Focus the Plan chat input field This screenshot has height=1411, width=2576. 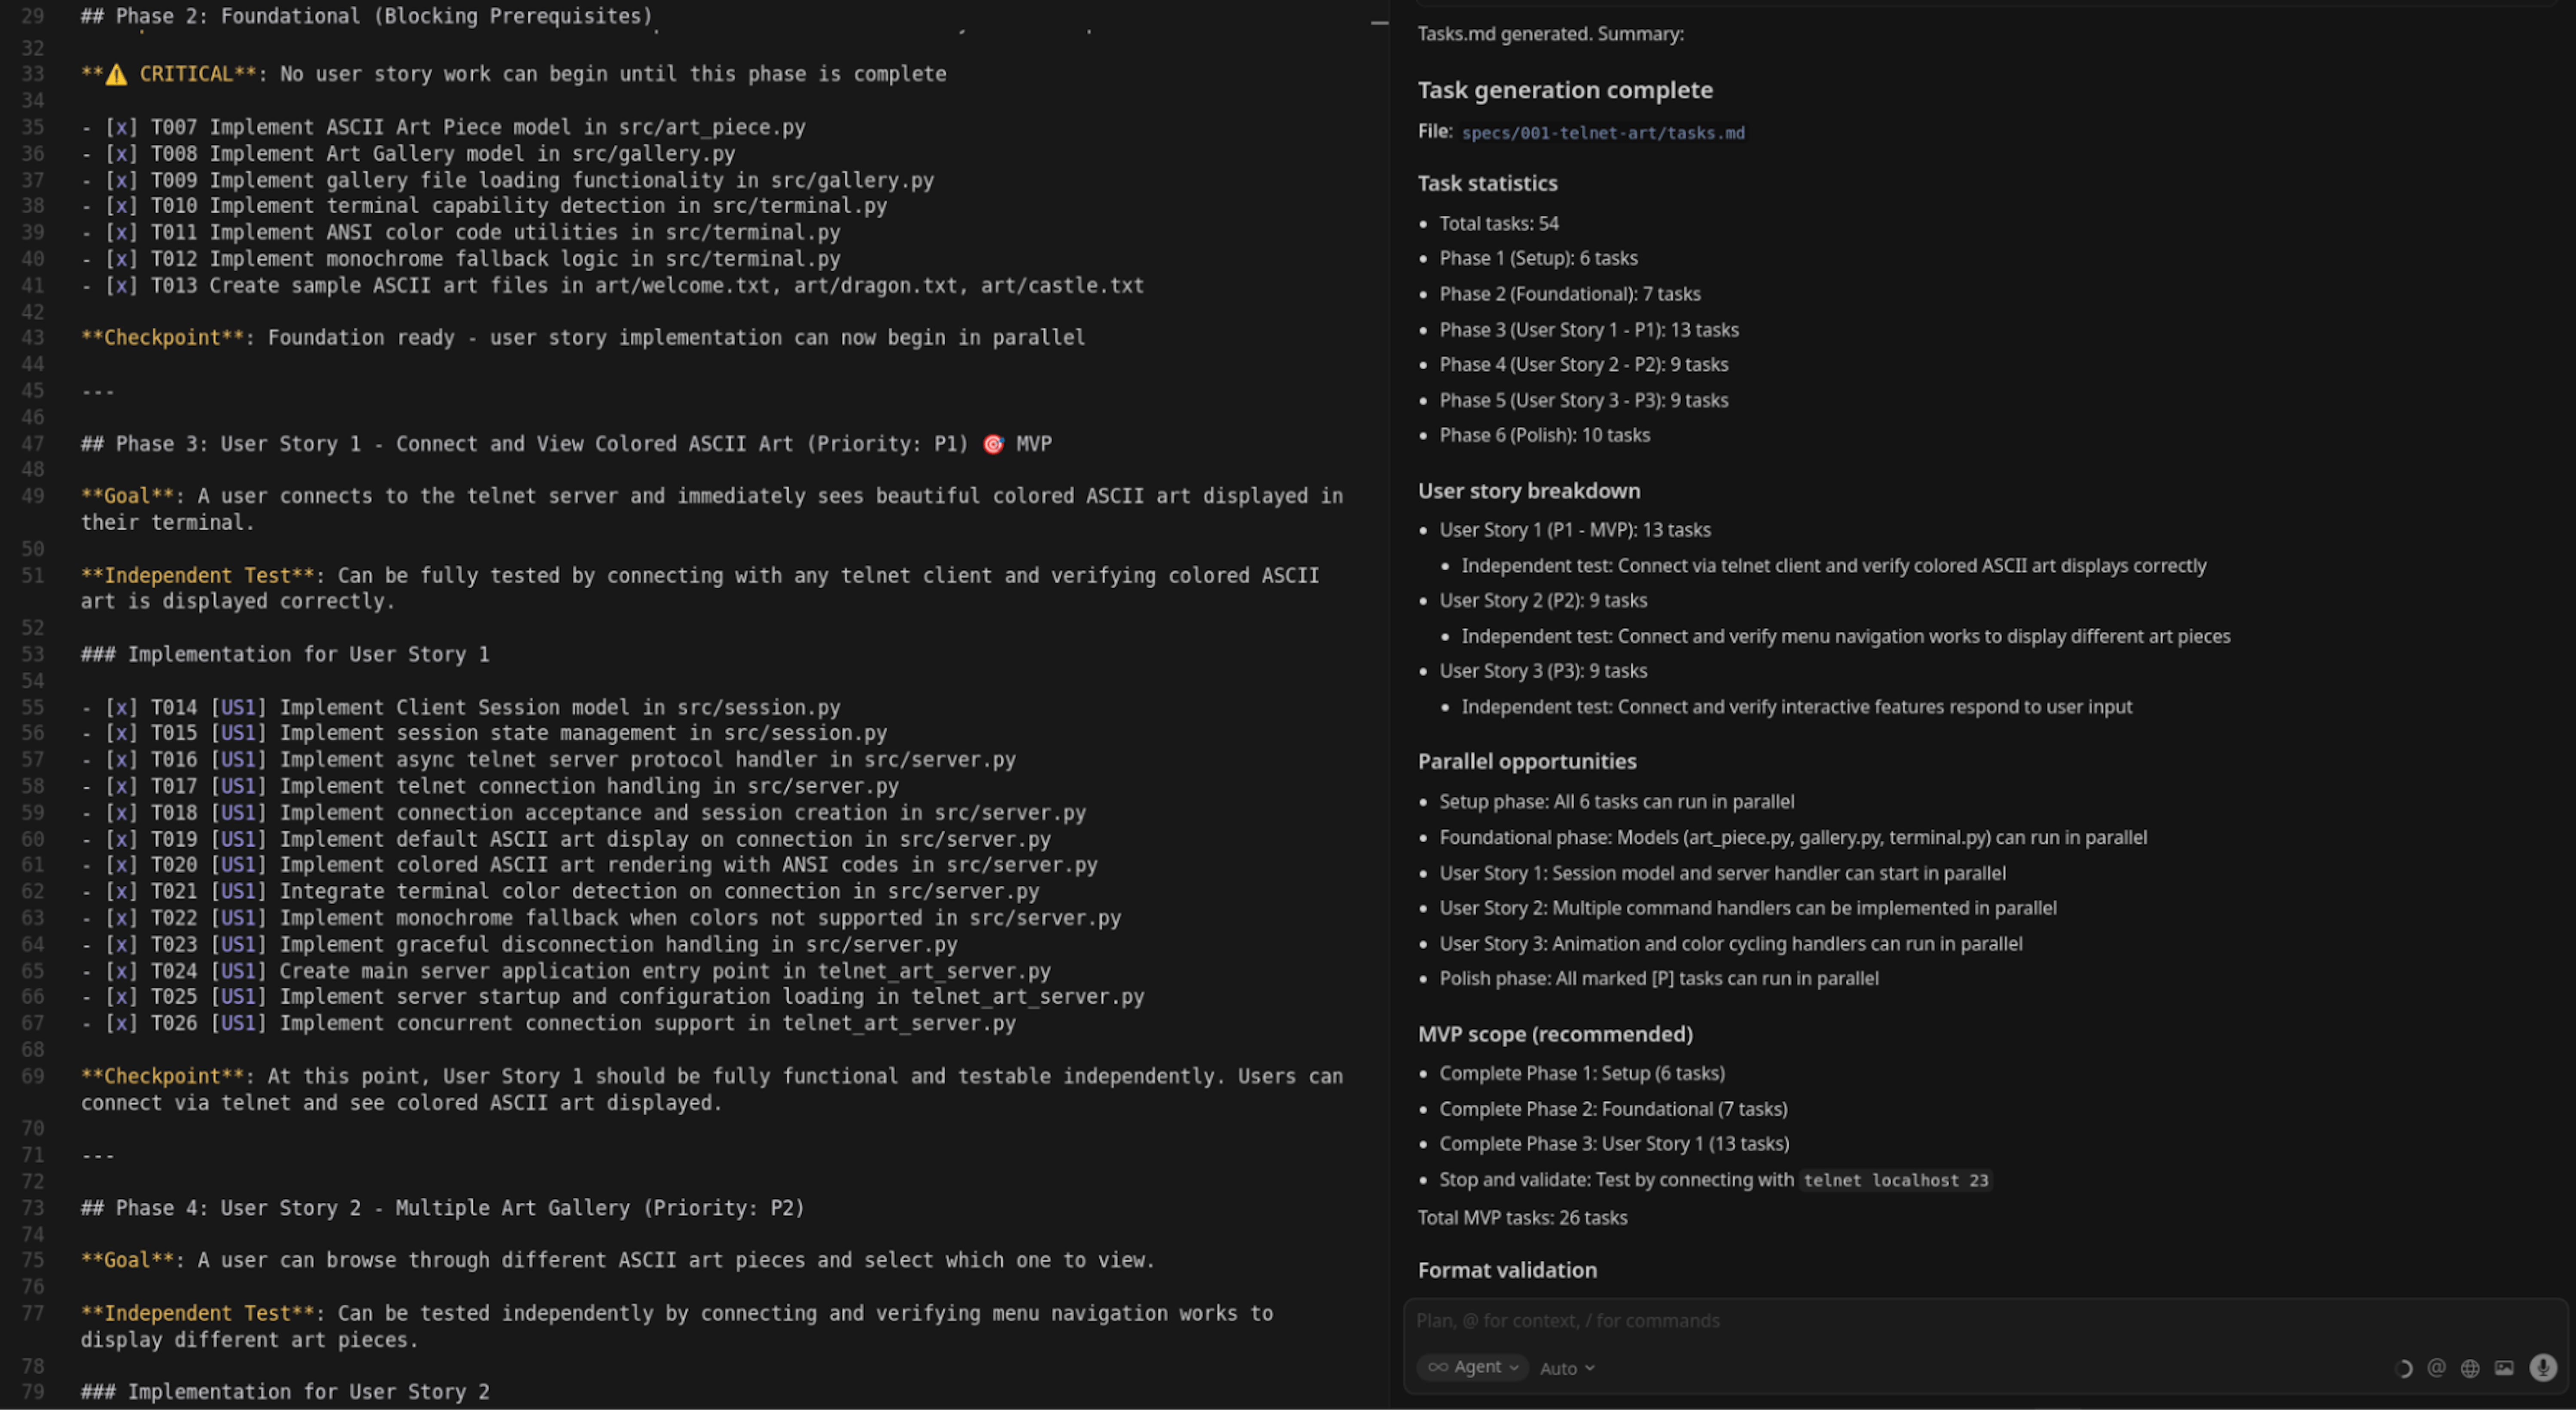(x=1900, y=1320)
